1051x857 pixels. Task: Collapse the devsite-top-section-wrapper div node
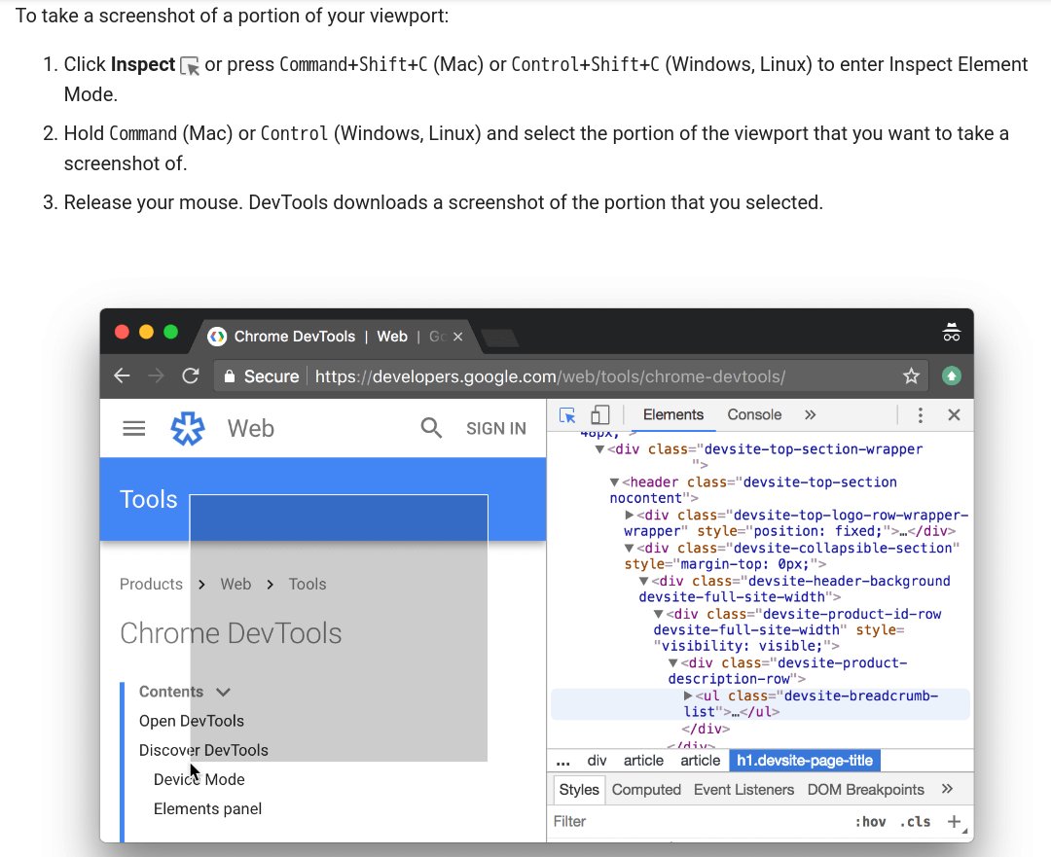click(x=599, y=449)
